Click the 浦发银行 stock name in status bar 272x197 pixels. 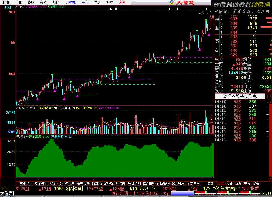point(229,189)
